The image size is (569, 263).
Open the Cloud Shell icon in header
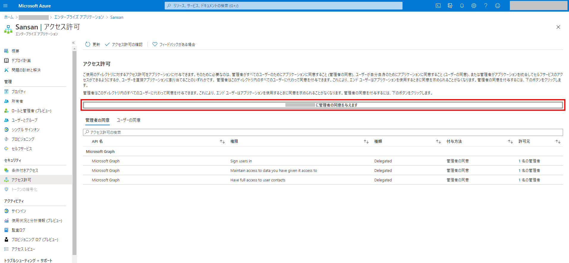click(x=438, y=6)
